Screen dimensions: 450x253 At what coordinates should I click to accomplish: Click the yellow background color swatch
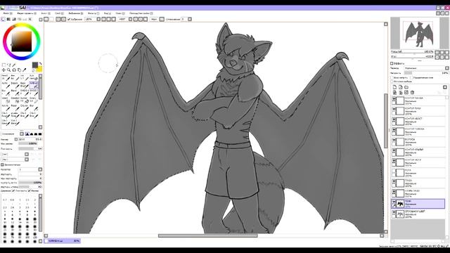[39, 69]
